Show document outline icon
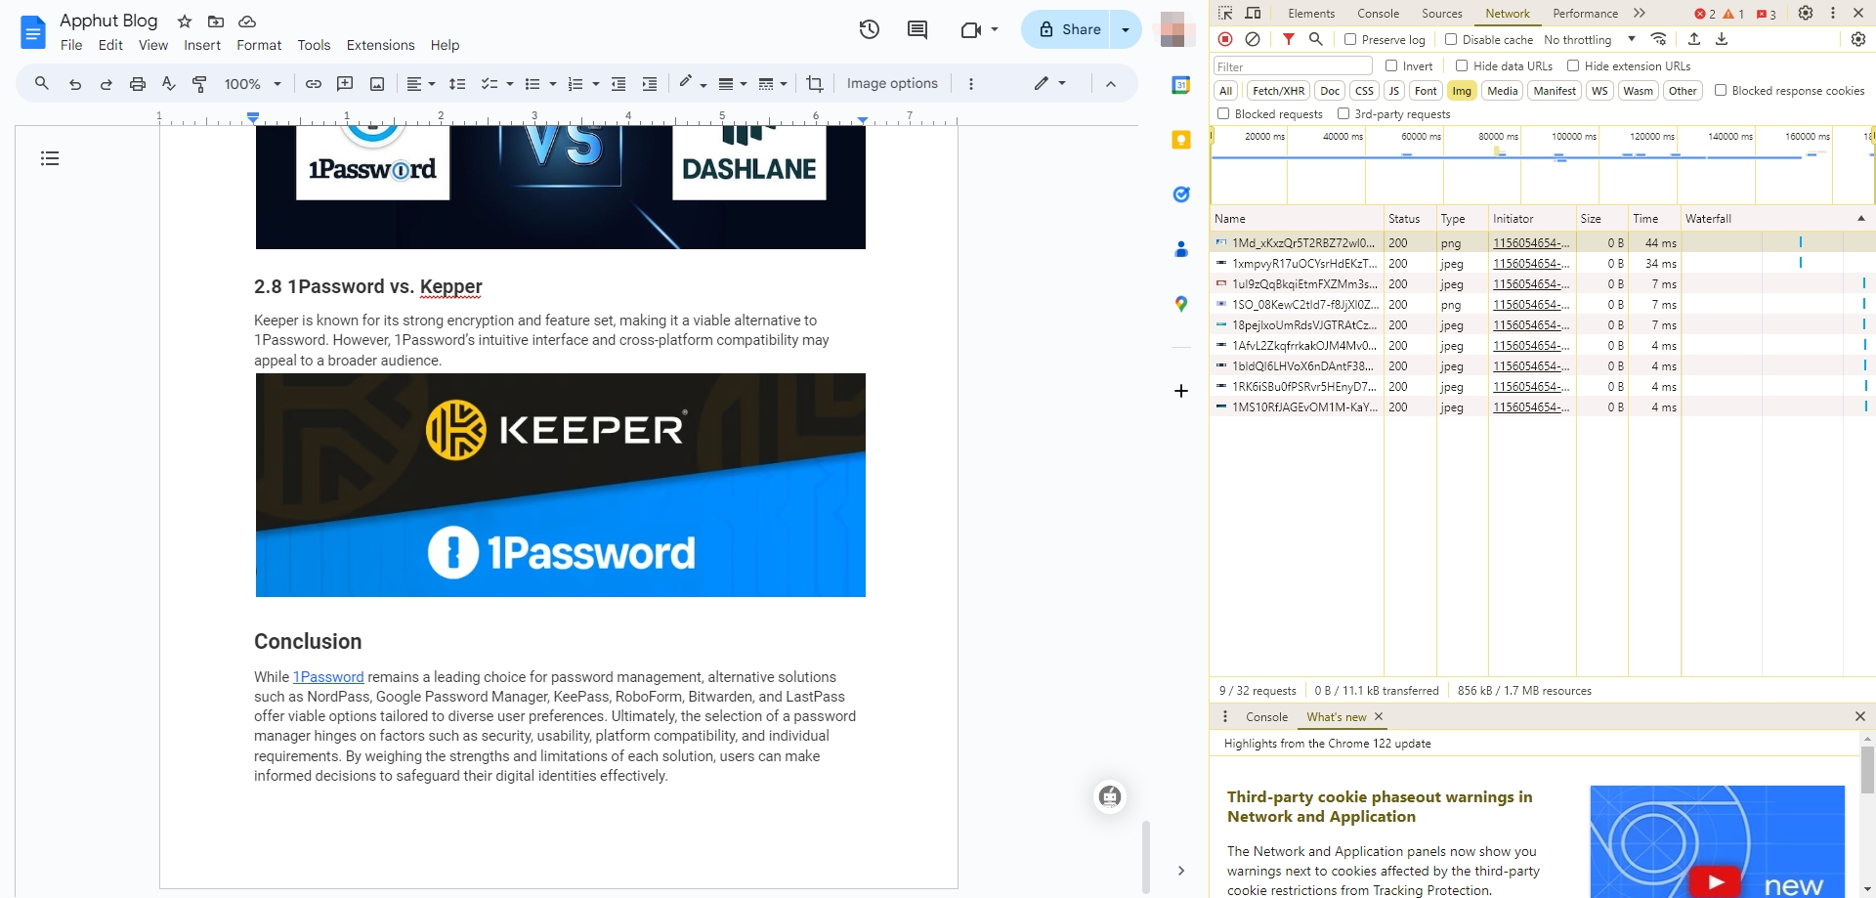The height and width of the screenshot is (898, 1876). tap(50, 158)
